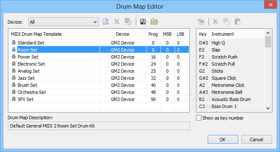Click lock icon of Power Set

coord(14,57)
